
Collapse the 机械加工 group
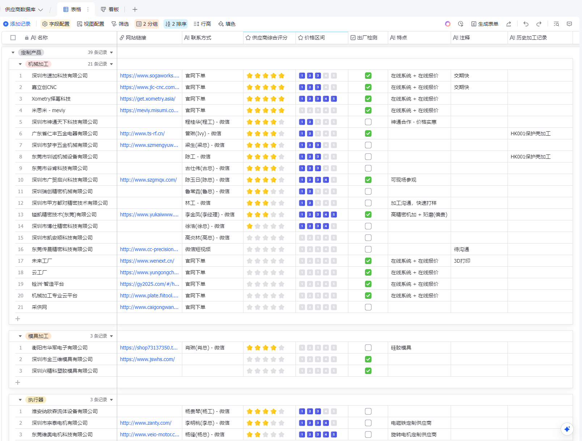pyautogui.click(x=20, y=64)
